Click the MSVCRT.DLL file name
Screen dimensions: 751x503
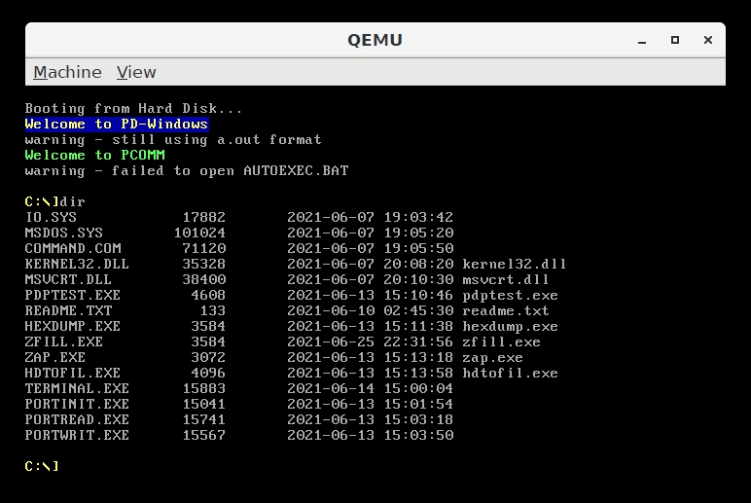68,280
